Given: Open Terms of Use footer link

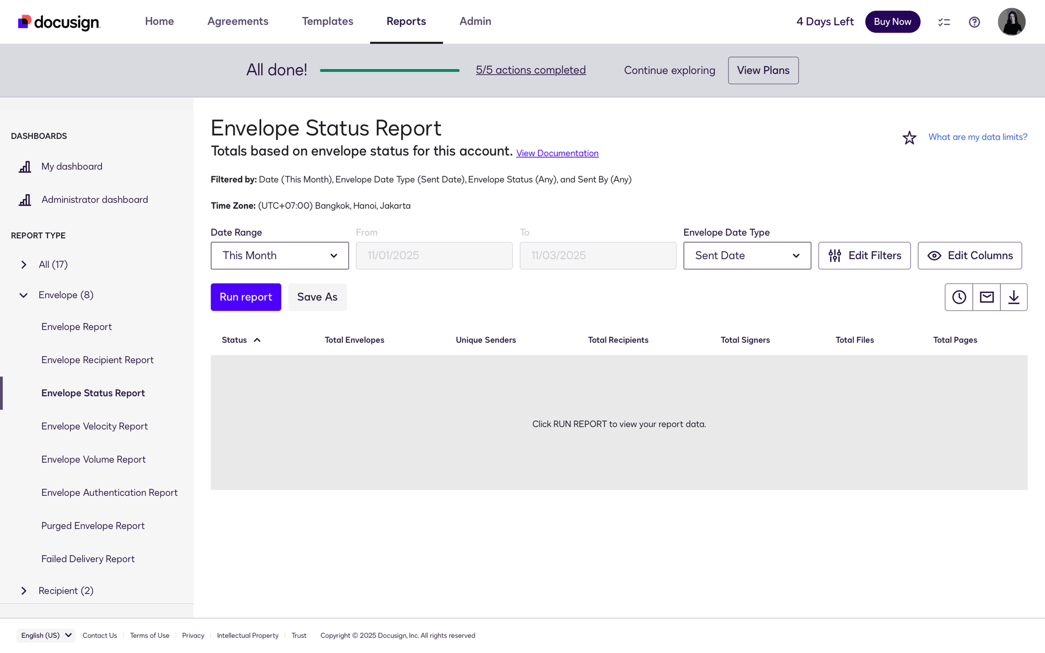Looking at the screenshot, I should pyautogui.click(x=150, y=636).
